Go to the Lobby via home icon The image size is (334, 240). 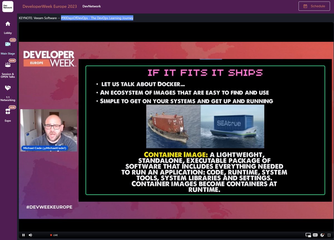click(x=8, y=24)
